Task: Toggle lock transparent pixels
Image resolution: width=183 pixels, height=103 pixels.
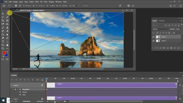Action: click(x=157, y=33)
